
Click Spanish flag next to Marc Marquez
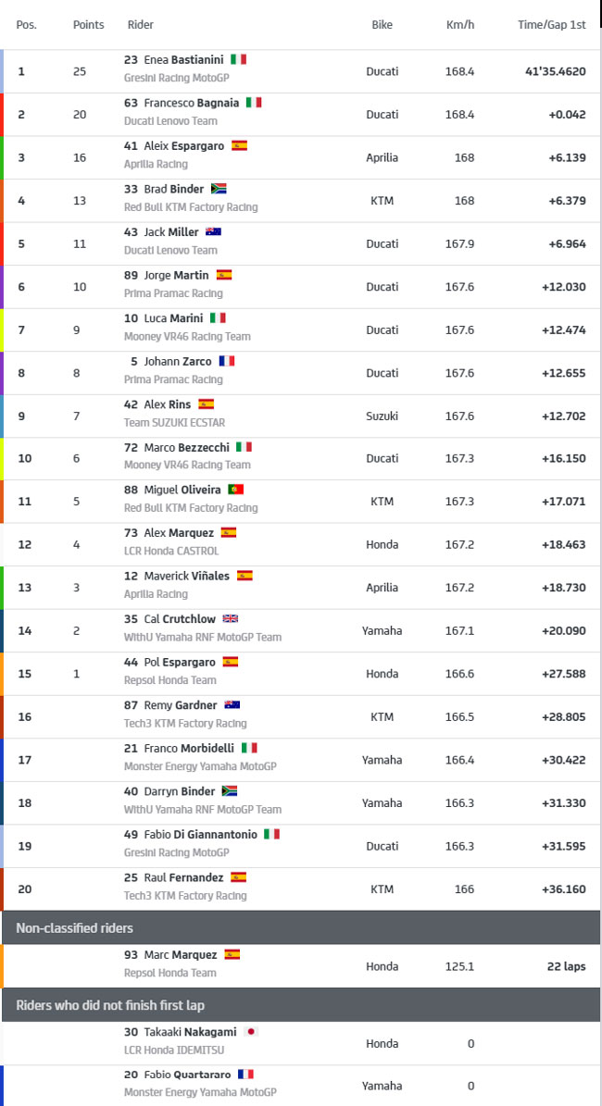point(232,954)
